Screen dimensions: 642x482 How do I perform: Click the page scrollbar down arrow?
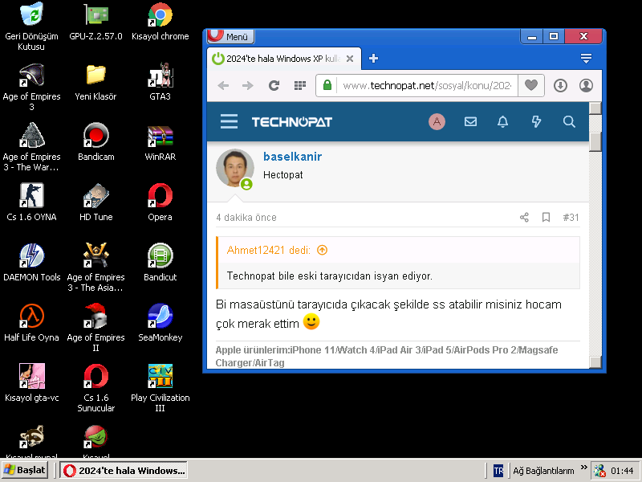[x=595, y=362]
